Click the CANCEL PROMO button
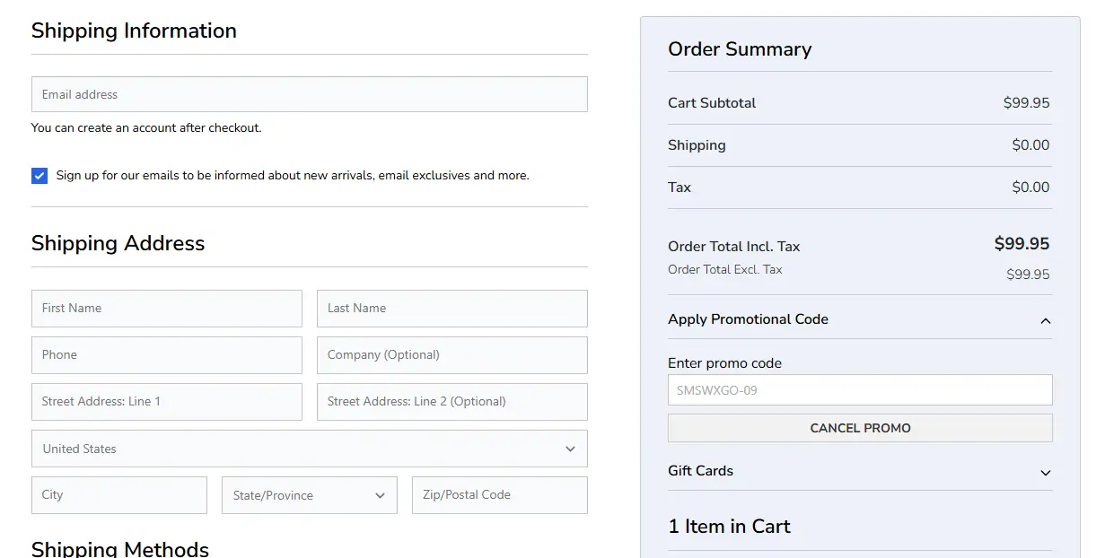 [x=859, y=428]
